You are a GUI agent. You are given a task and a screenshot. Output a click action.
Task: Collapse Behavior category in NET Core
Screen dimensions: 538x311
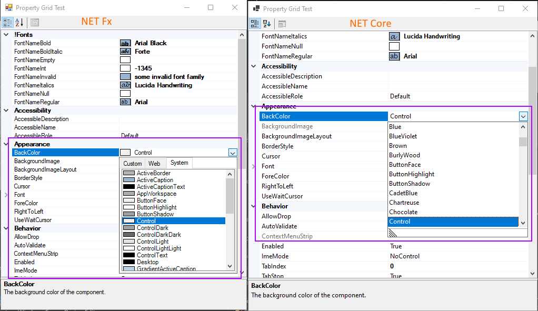pos(254,206)
